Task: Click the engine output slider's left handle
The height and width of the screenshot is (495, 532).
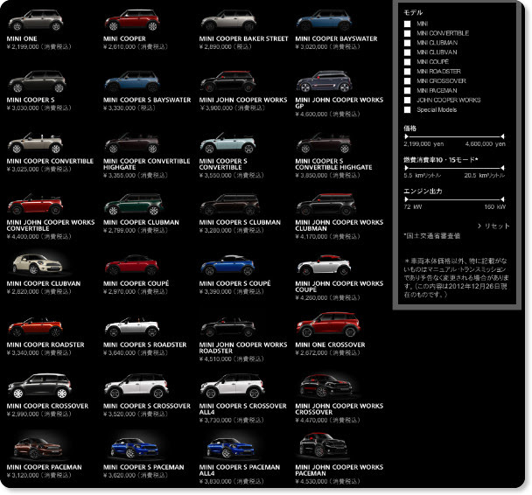Action: pyautogui.click(x=407, y=199)
